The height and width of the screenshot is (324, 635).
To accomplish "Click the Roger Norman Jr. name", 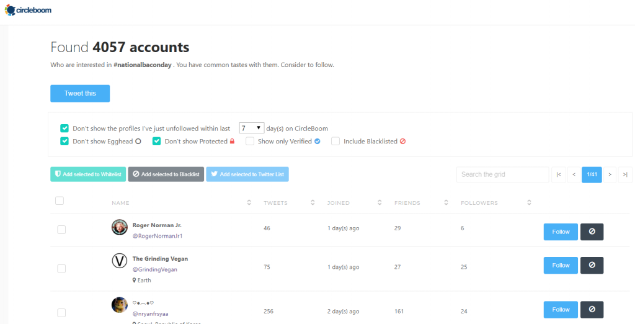I will pyautogui.click(x=157, y=225).
